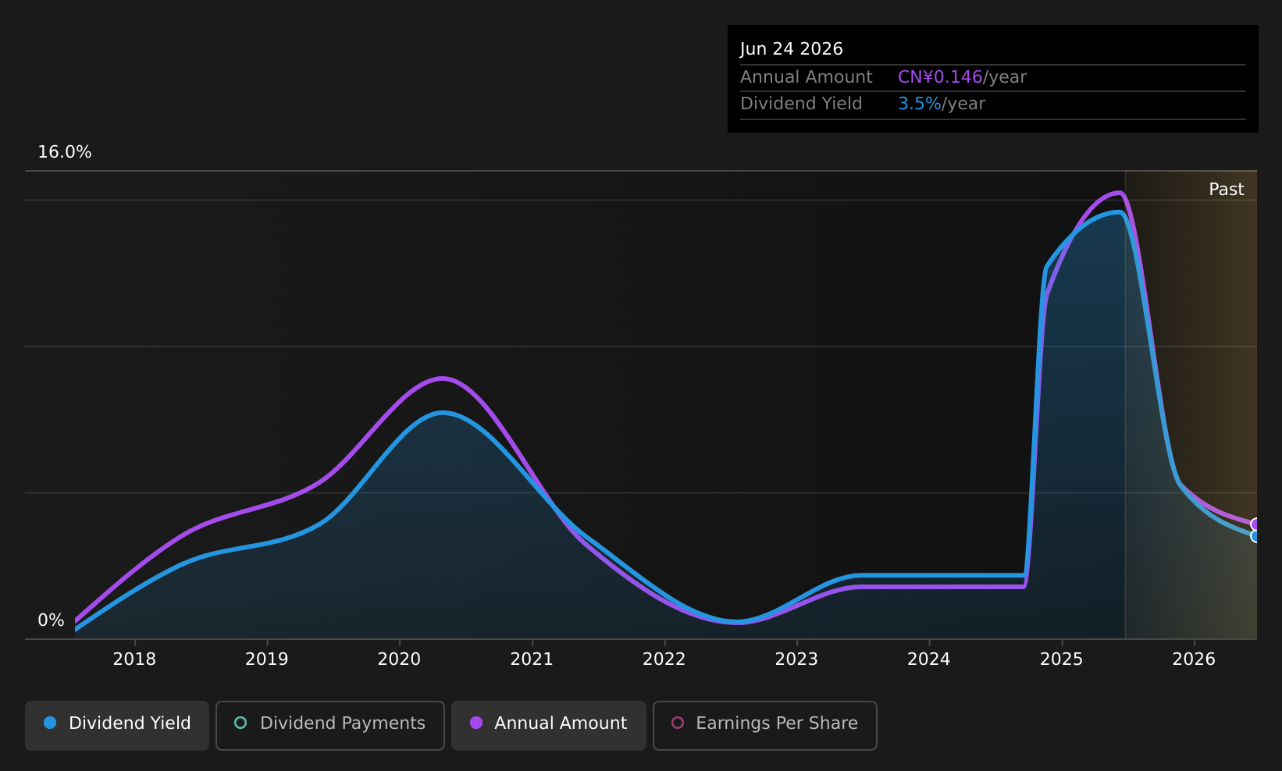Click the Jun 24 2026 tooltip date
1282x771 pixels.
coord(792,49)
